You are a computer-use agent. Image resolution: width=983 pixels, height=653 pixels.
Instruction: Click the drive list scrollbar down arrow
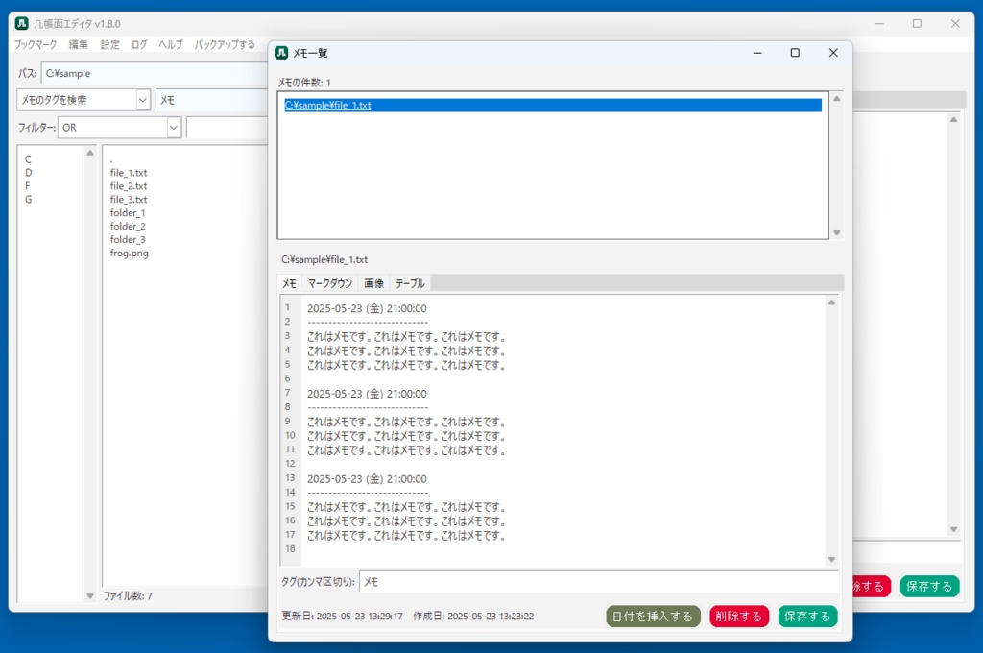click(89, 596)
